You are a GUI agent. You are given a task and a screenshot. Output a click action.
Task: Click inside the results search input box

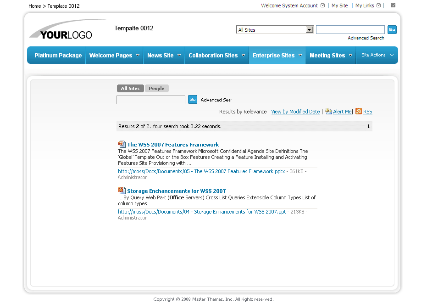pyautogui.click(x=150, y=99)
